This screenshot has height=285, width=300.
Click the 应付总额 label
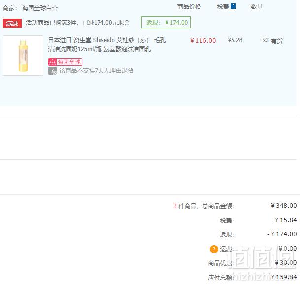point(221,277)
